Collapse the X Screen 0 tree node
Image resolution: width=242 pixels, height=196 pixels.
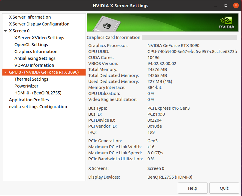click(x=5, y=31)
